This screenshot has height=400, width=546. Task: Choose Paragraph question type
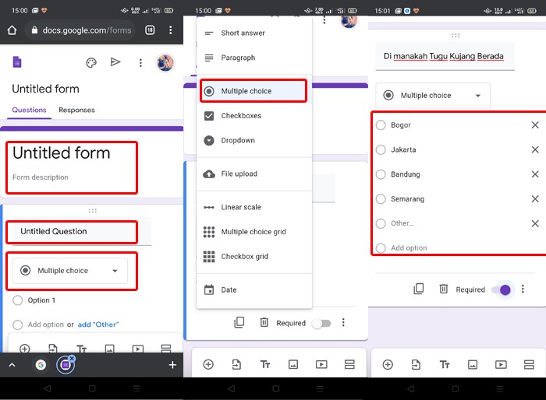(x=253, y=58)
